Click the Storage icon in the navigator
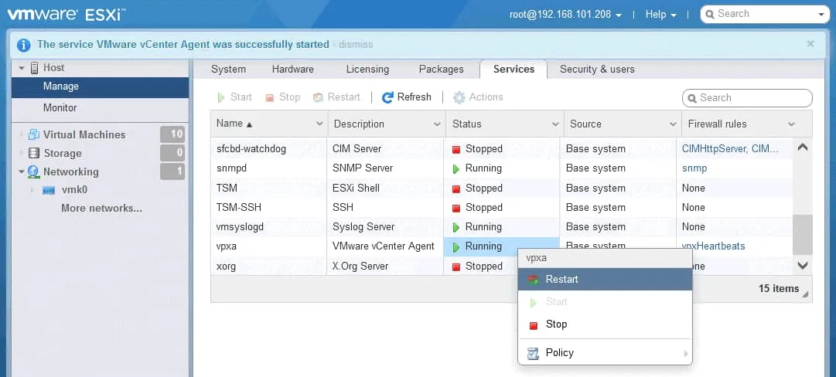Image resolution: width=836 pixels, height=377 pixels. point(34,153)
